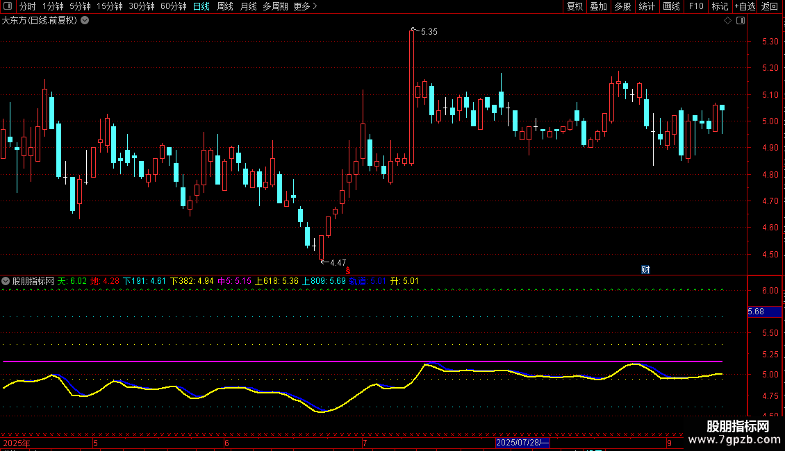Viewport: 785px width, 451px height.
Task: Click the 4.50 price axis label
Action: 770,255
